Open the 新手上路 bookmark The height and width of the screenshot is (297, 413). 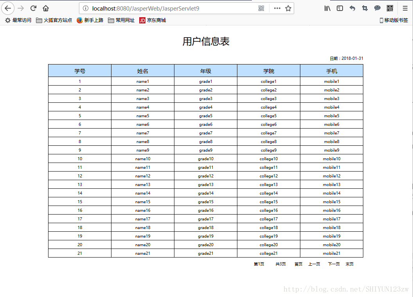90,20
